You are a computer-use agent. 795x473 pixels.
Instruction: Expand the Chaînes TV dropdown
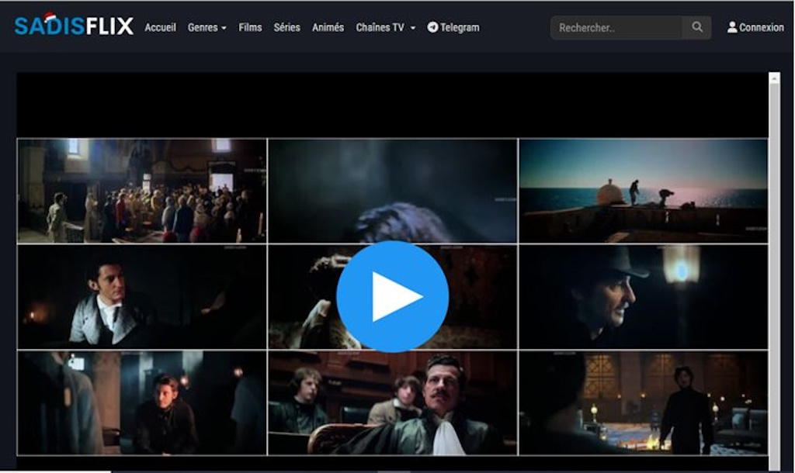click(385, 27)
